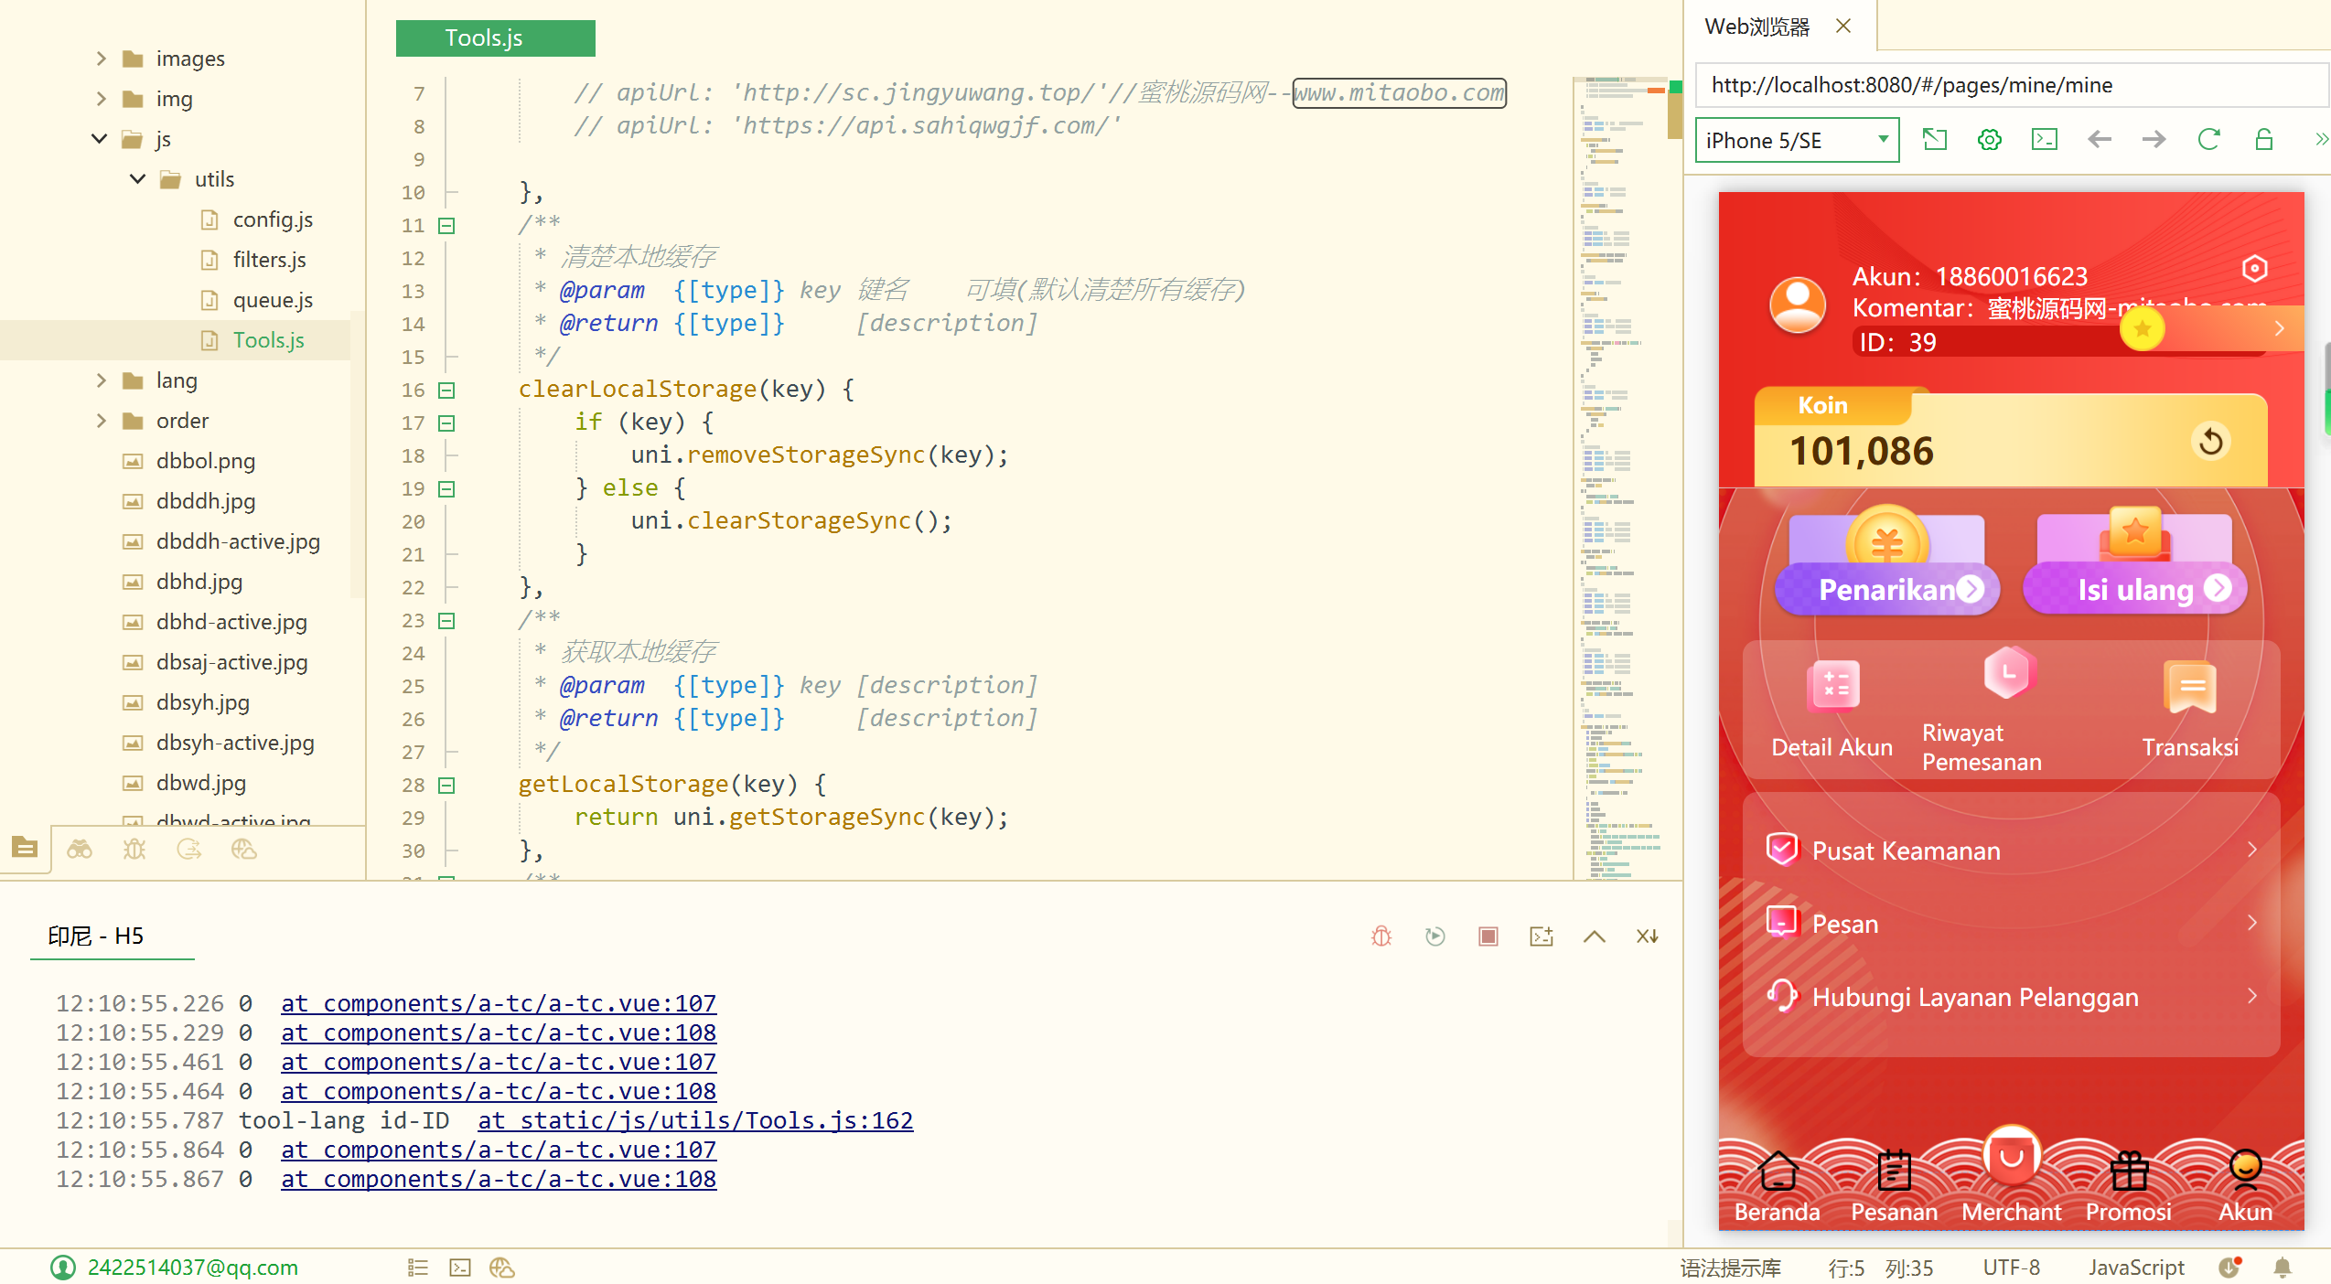Click the browser settings gear icon
The height and width of the screenshot is (1284, 2331).
click(1989, 140)
